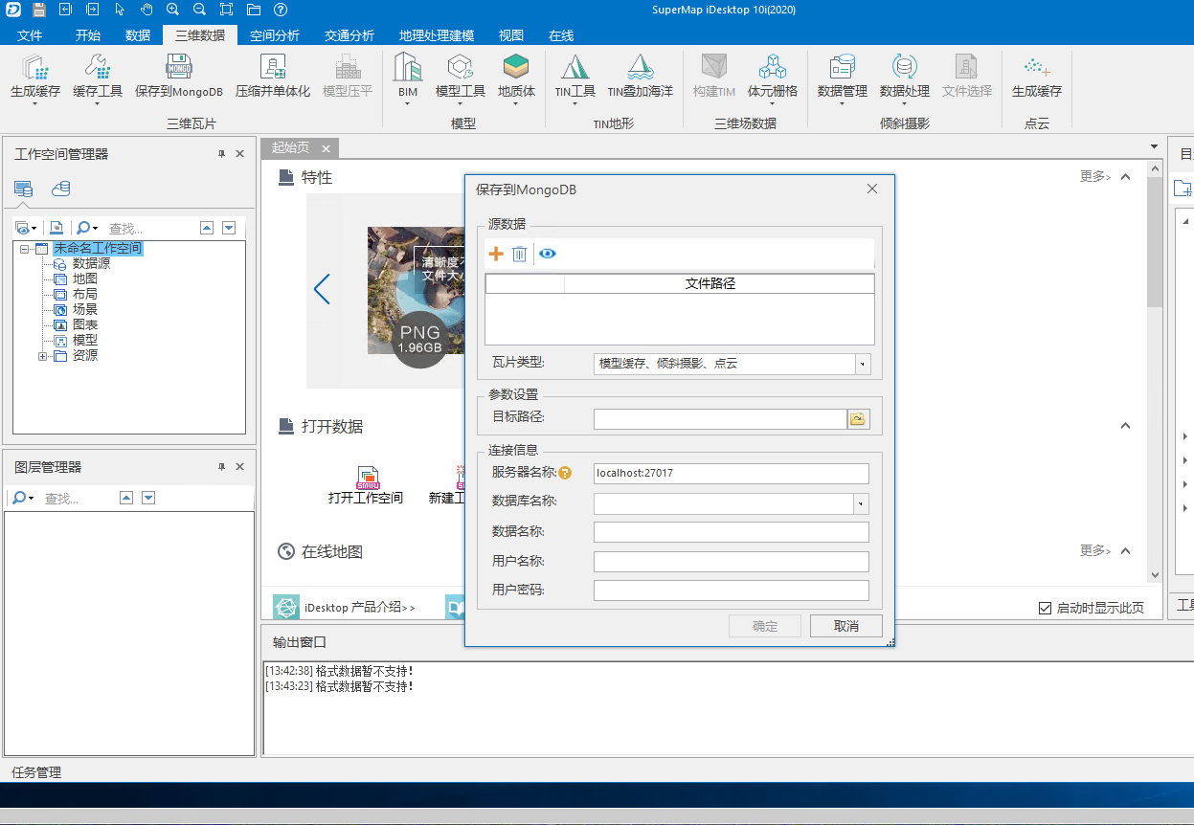Activate the pan hand tool

(146, 11)
